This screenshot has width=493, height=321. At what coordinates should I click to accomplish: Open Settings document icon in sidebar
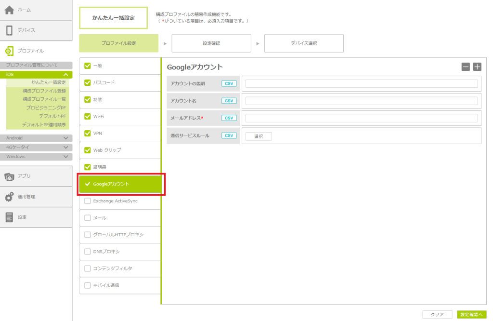(9, 217)
